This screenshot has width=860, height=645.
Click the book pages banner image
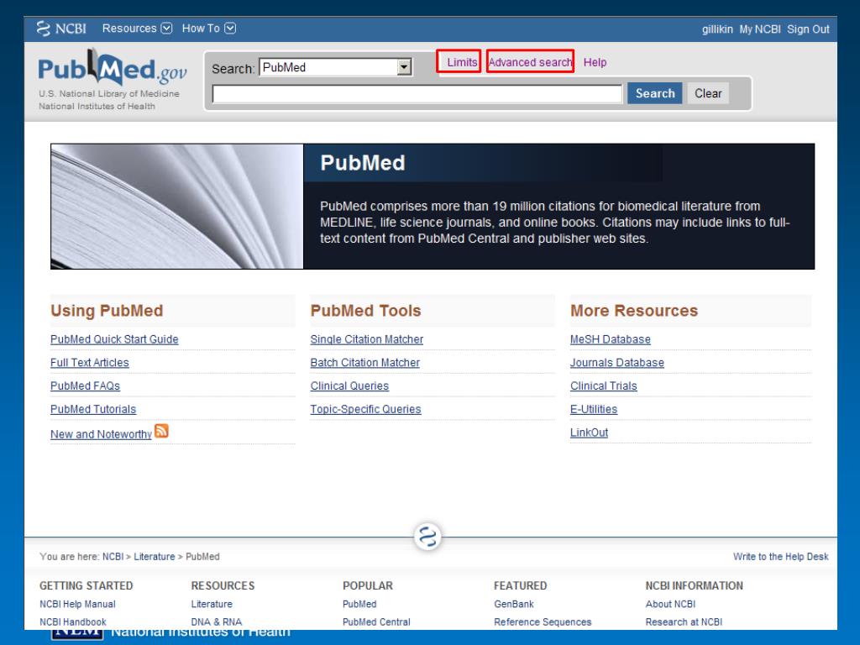tap(177, 207)
